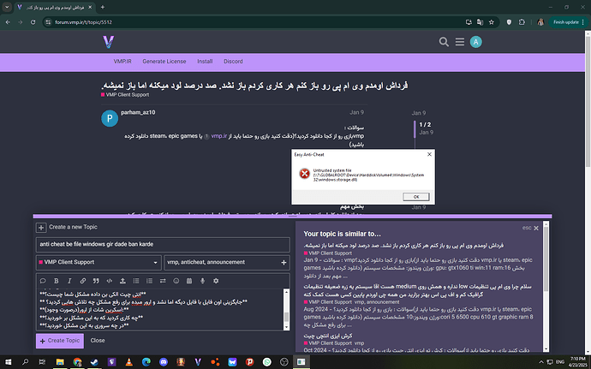Open the Easy Anti-Cheat error screenshot image
This screenshot has width=591, height=369.
click(363, 176)
